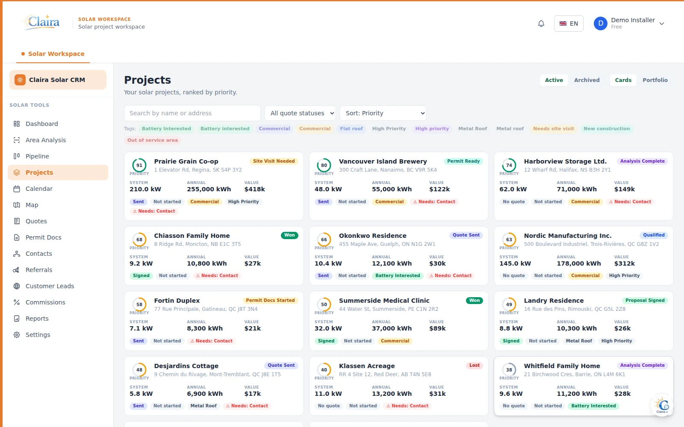Open the notifications bell

[541, 23]
